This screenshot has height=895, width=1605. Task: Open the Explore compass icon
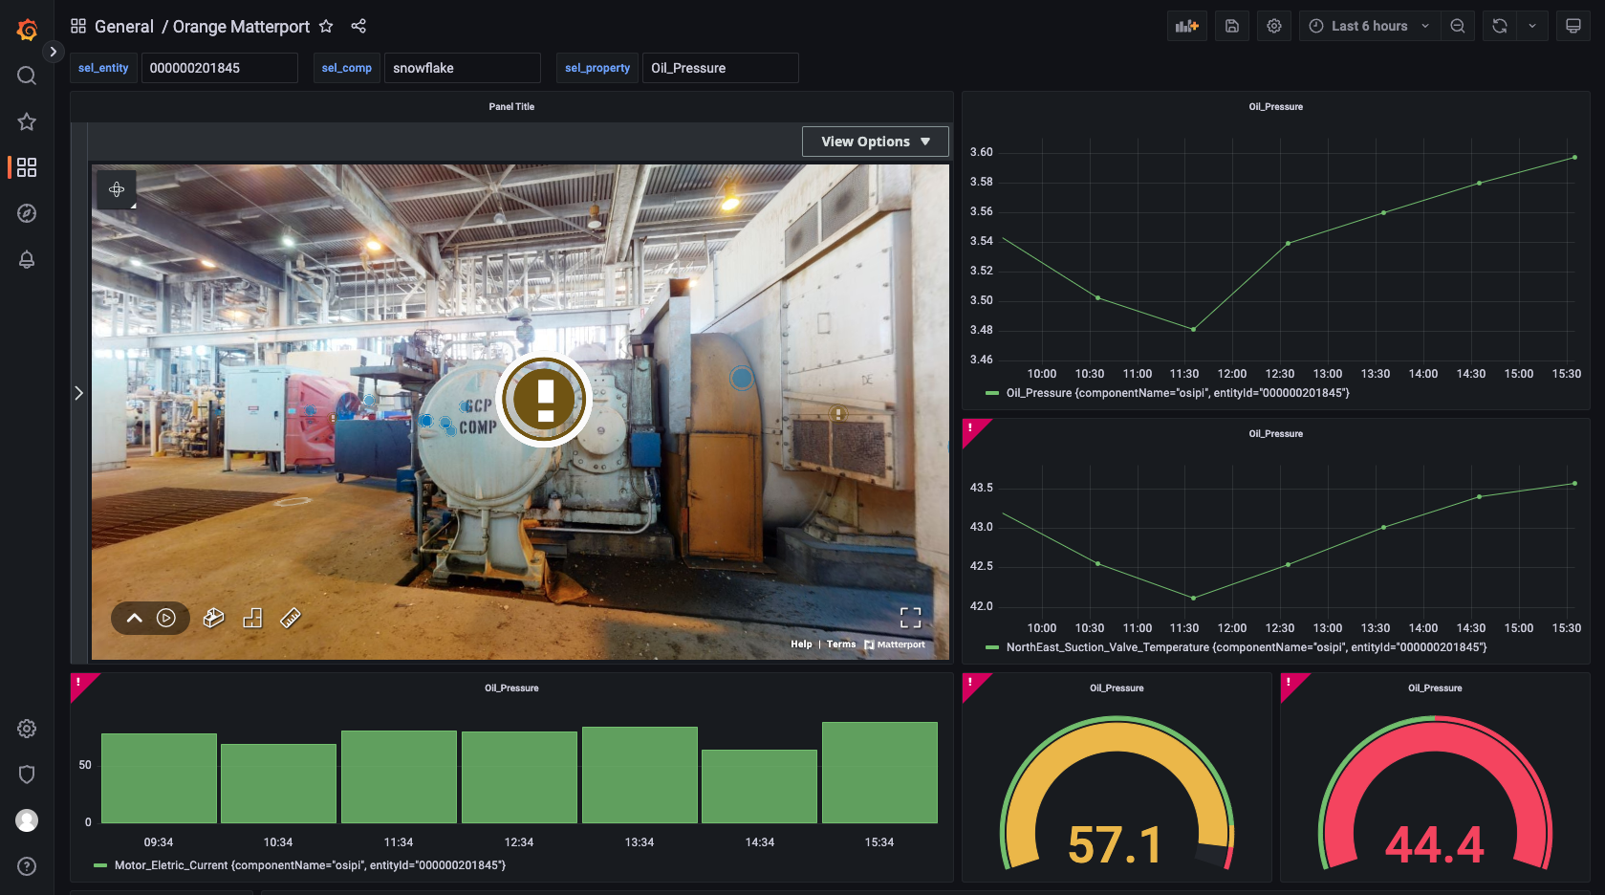27,213
